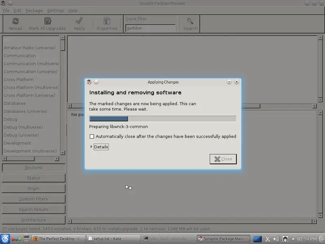Click Mark All Upgrades icon
This screenshot has width=325, height=244.
click(48, 21)
